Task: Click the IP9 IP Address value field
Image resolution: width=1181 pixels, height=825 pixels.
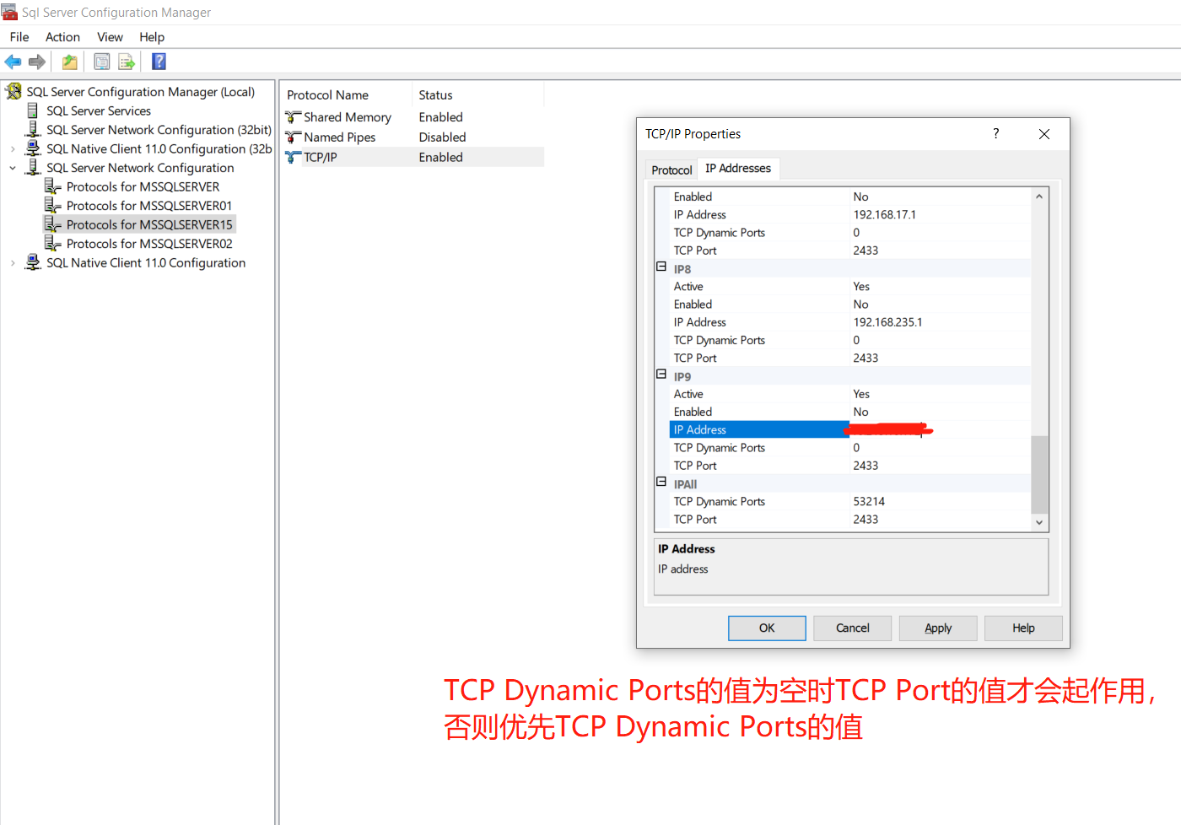Action: (939, 429)
